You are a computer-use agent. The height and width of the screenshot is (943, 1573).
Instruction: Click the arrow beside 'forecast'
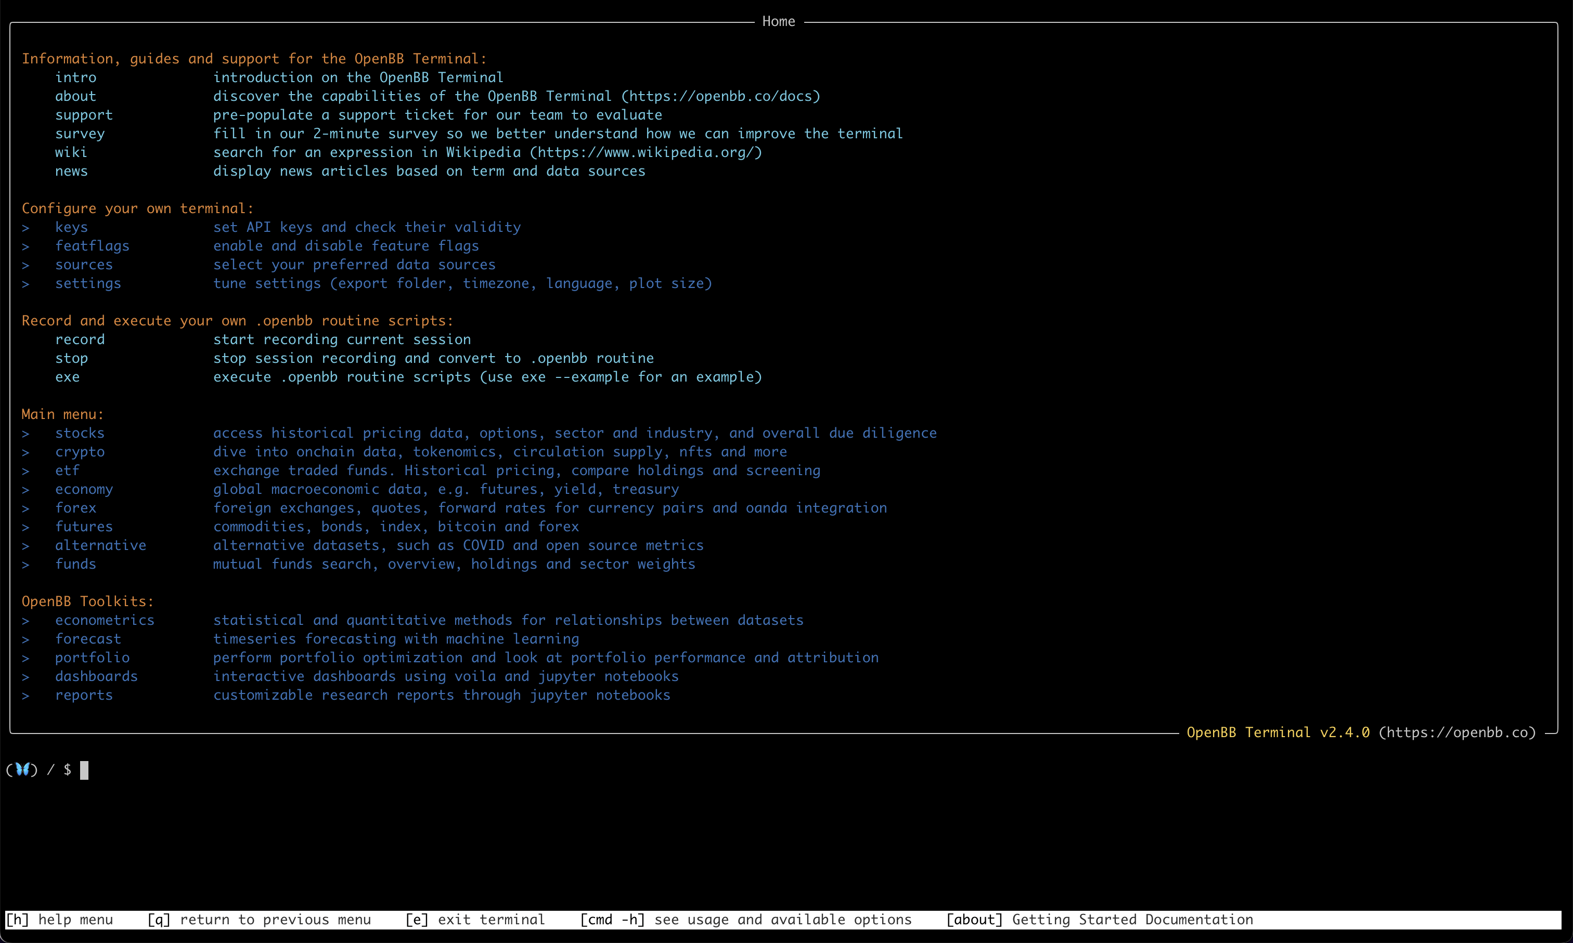pyautogui.click(x=25, y=639)
